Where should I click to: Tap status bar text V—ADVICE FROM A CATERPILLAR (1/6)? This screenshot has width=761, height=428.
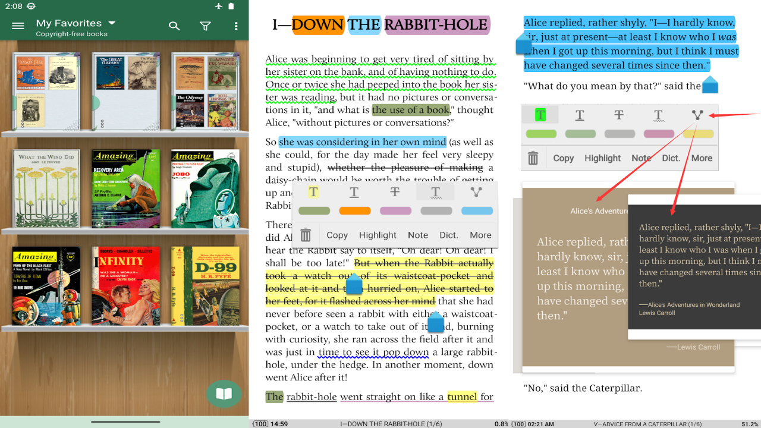click(x=647, y=424)
